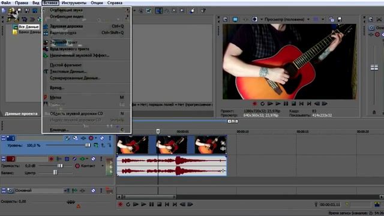
Task: Select Все Данные tree item
Action: pyautogui.click(x=29, y=26)
